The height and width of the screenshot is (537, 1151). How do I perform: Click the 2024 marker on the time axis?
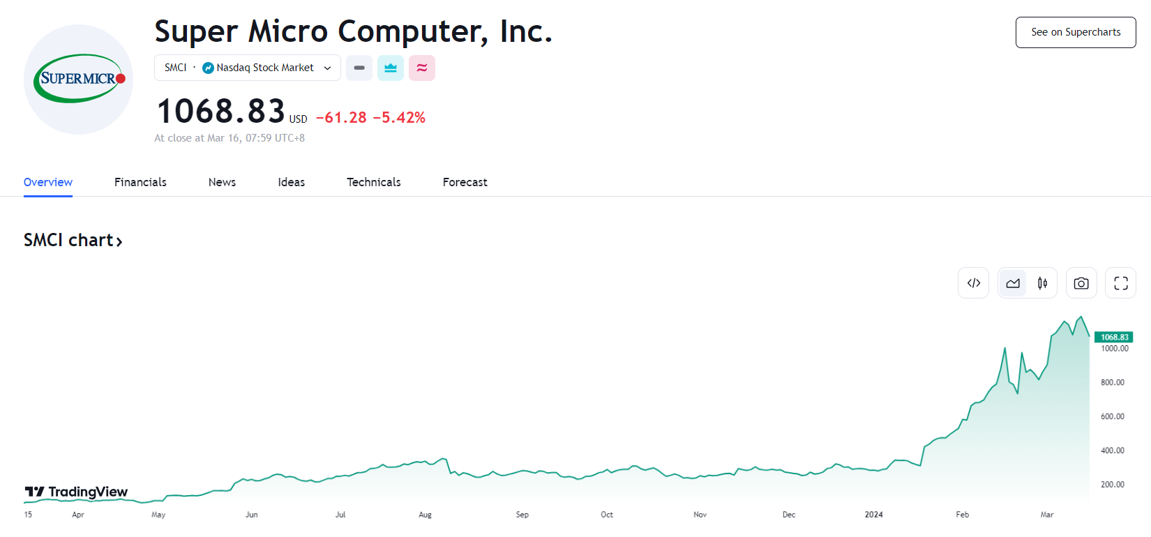873,515
